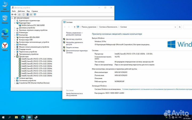Open Настройка удаленного доступа link
192x120 pixels.
point(74,43)
